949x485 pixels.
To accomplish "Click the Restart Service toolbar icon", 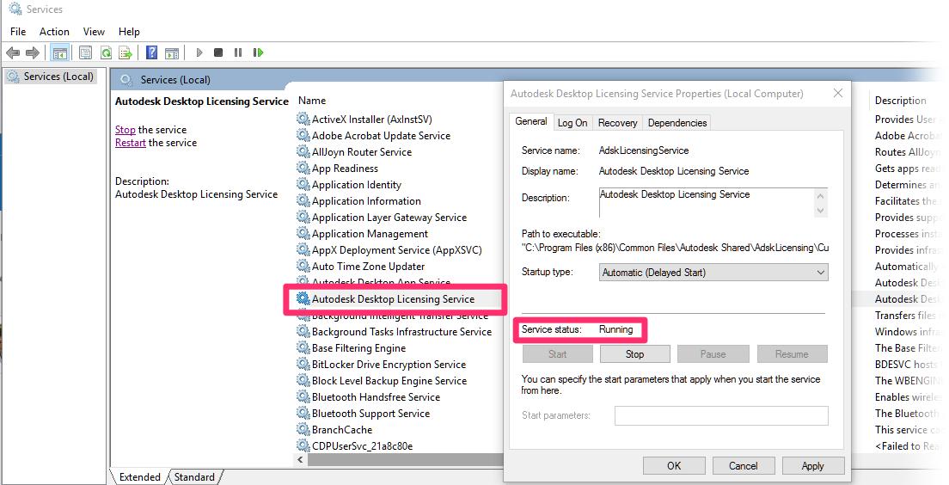I will (x=259, y=52).
